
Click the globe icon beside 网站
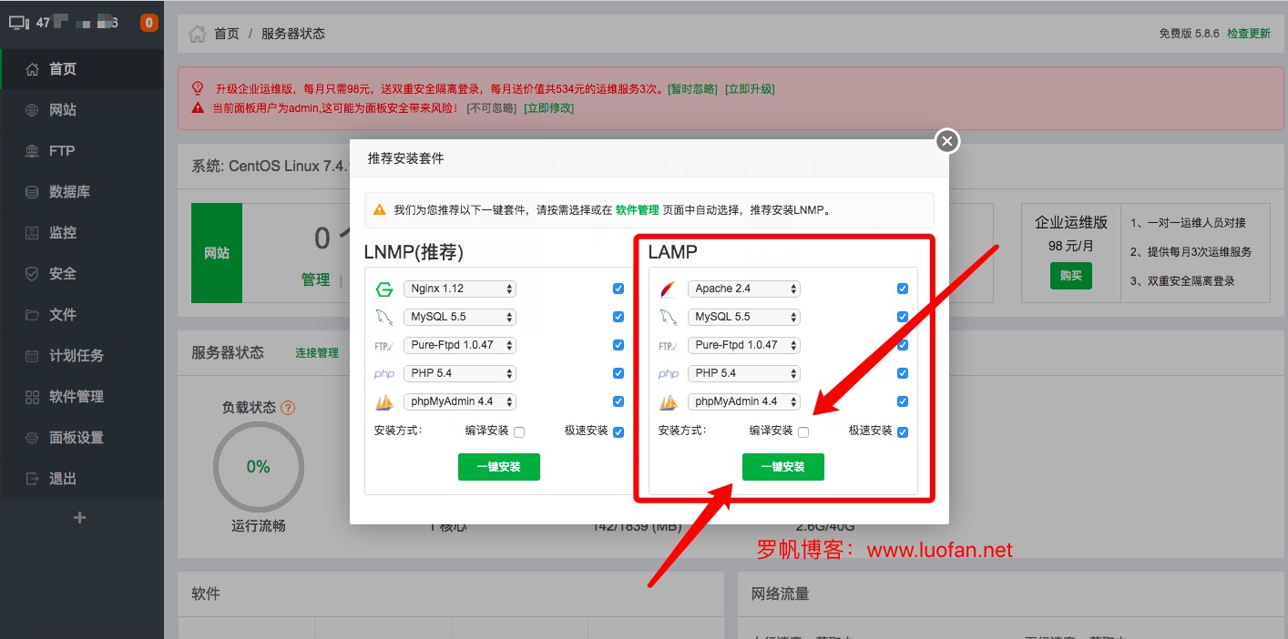(x=32, y=110)
